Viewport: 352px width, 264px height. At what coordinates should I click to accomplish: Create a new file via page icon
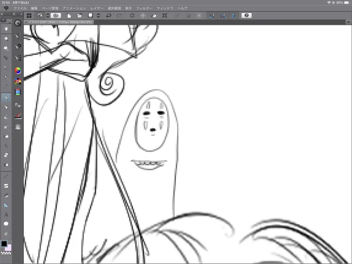(x=69, y=16)
